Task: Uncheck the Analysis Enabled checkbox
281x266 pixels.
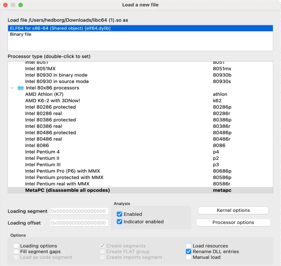Action: [x=119, y=214]
